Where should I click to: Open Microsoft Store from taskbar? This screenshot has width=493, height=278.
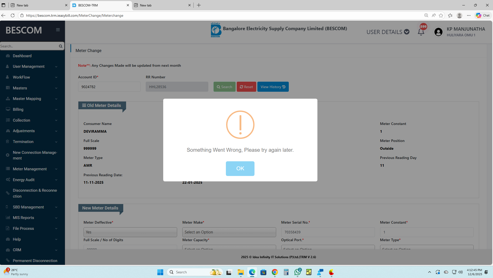(264, 272)
